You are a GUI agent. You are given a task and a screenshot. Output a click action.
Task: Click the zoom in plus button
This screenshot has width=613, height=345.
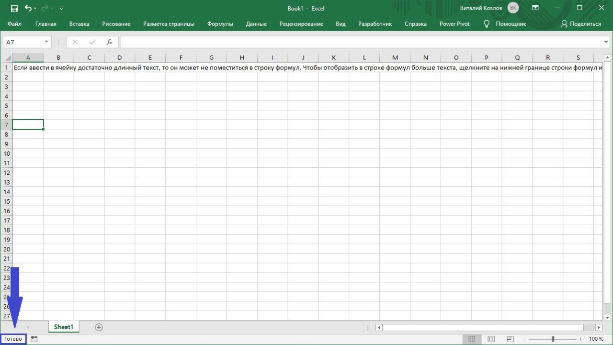pyautogui.click(x=581, y=339)
